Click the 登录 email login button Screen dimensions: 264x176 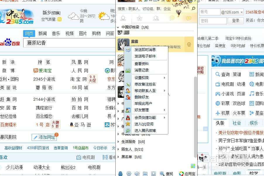[236, 20]
